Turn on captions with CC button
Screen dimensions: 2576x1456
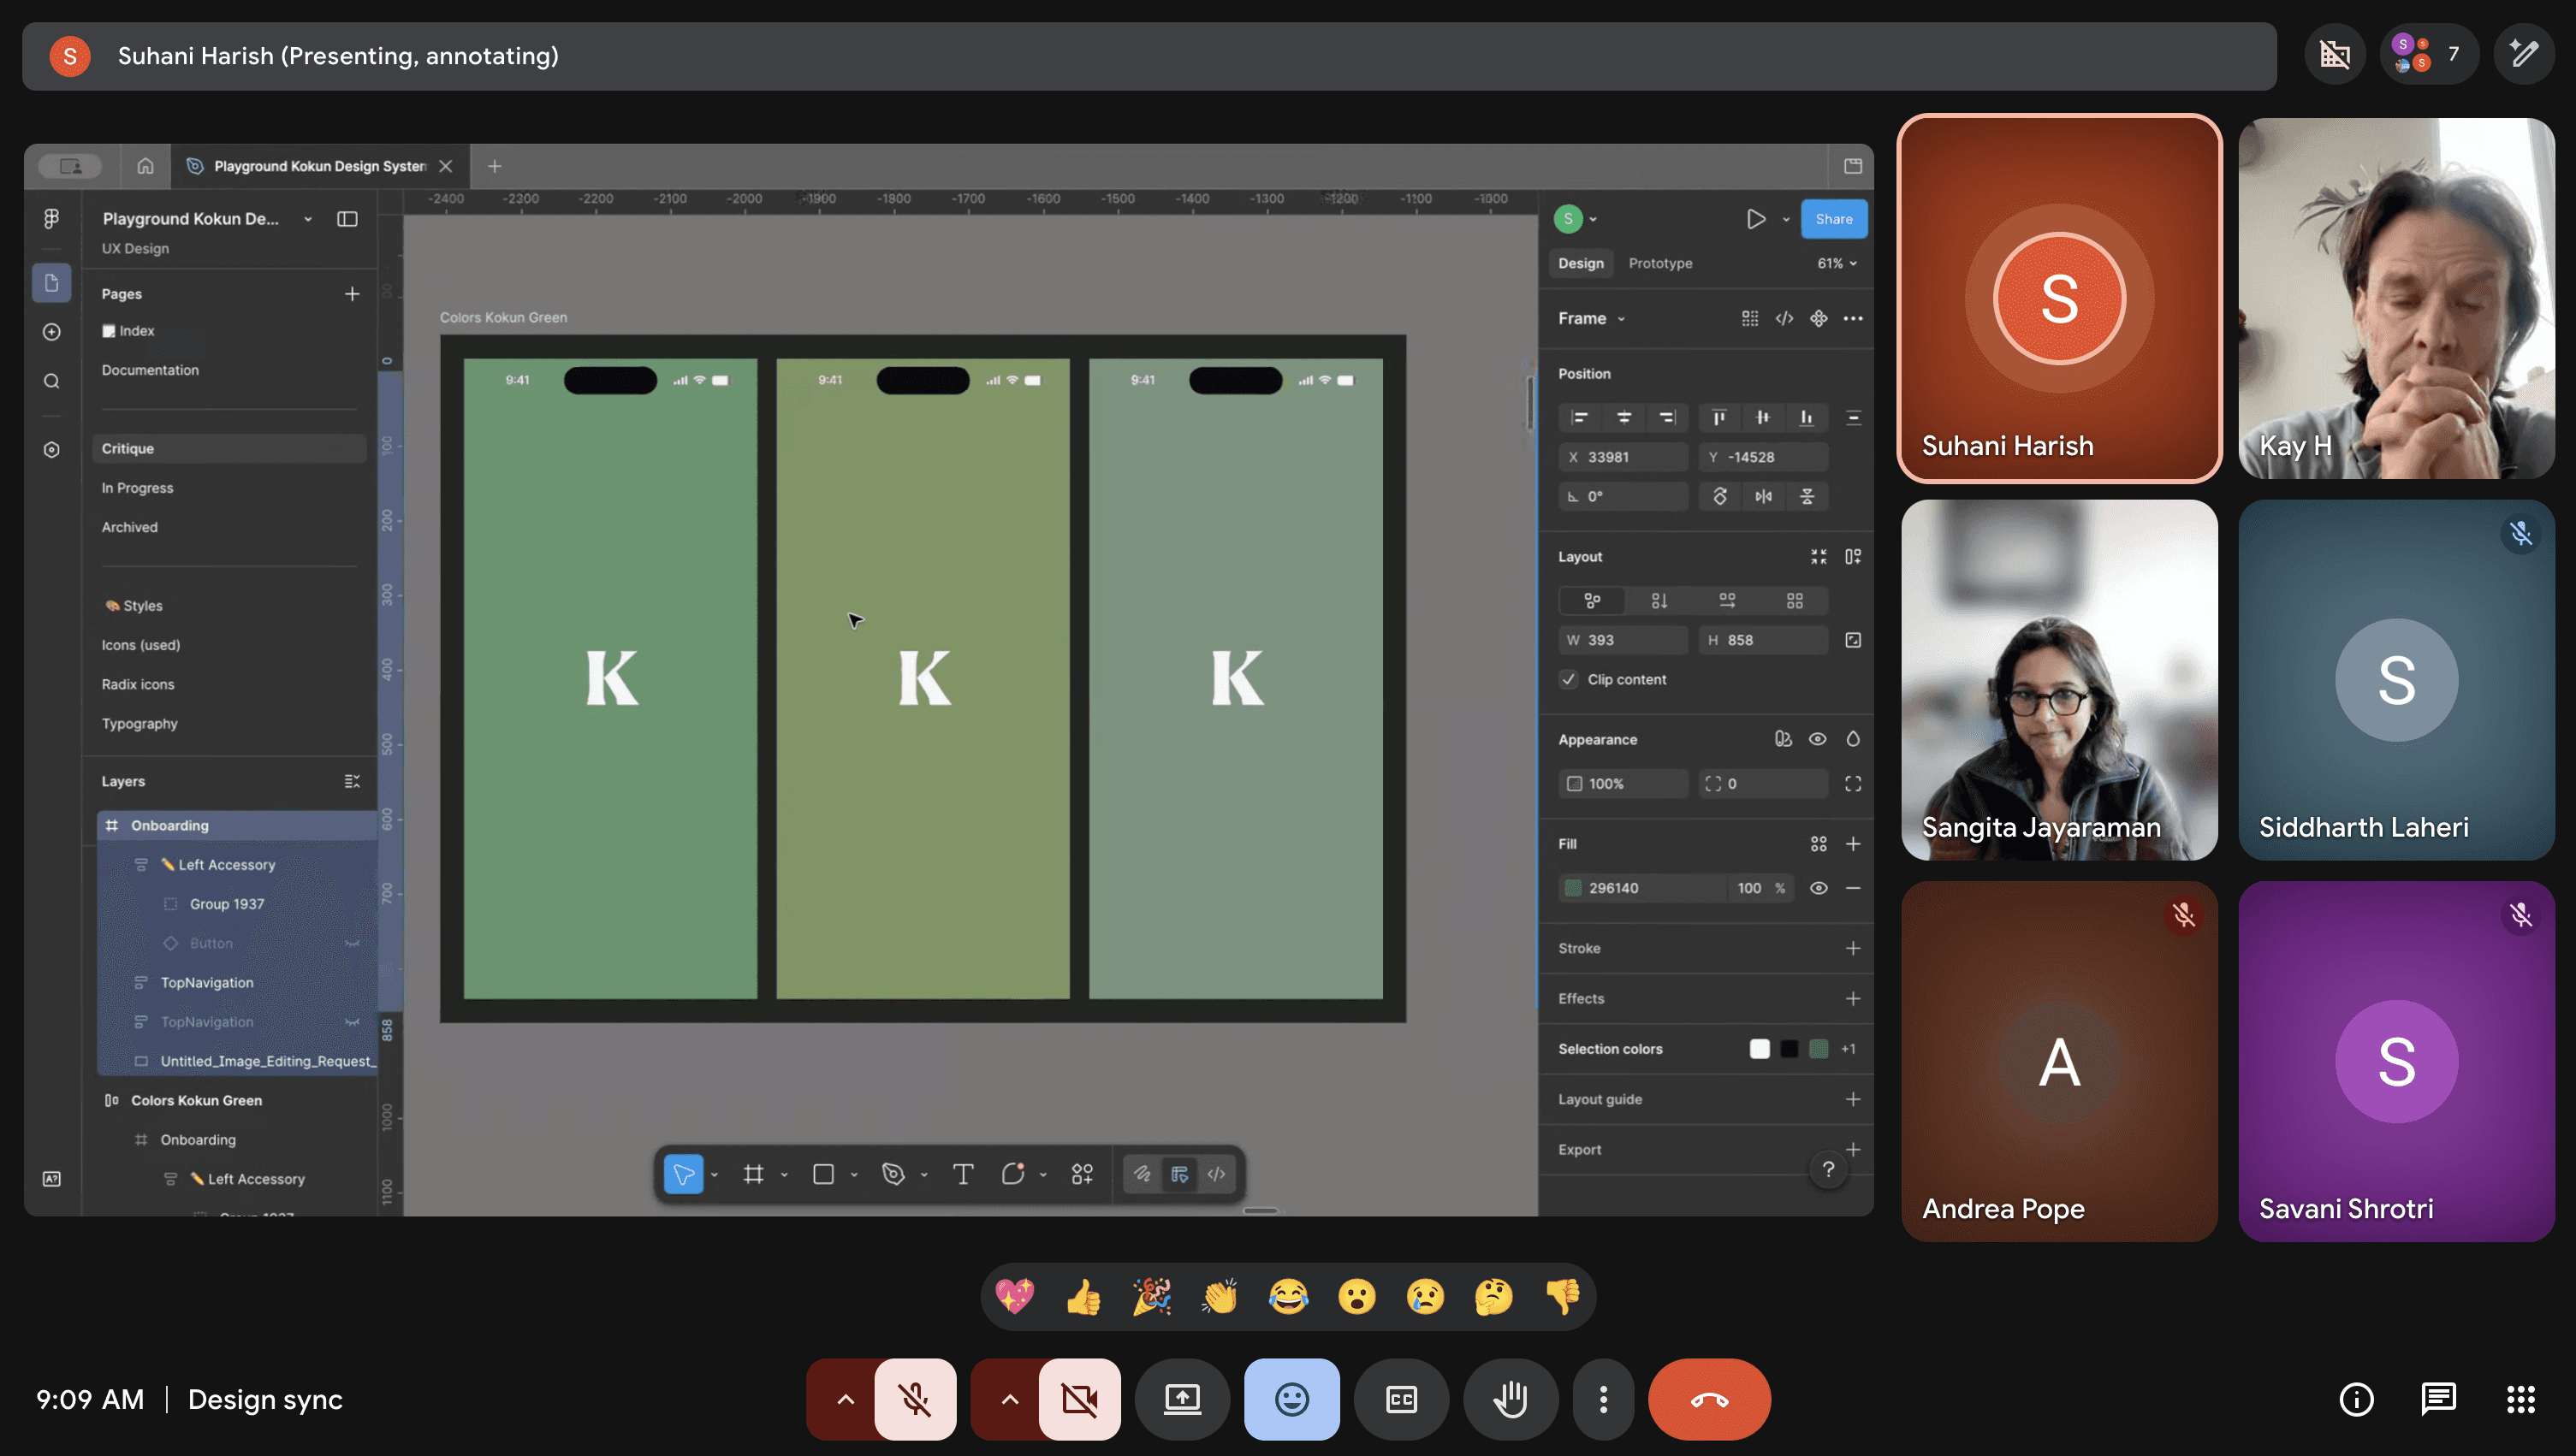click(x=1401, y=1399)
